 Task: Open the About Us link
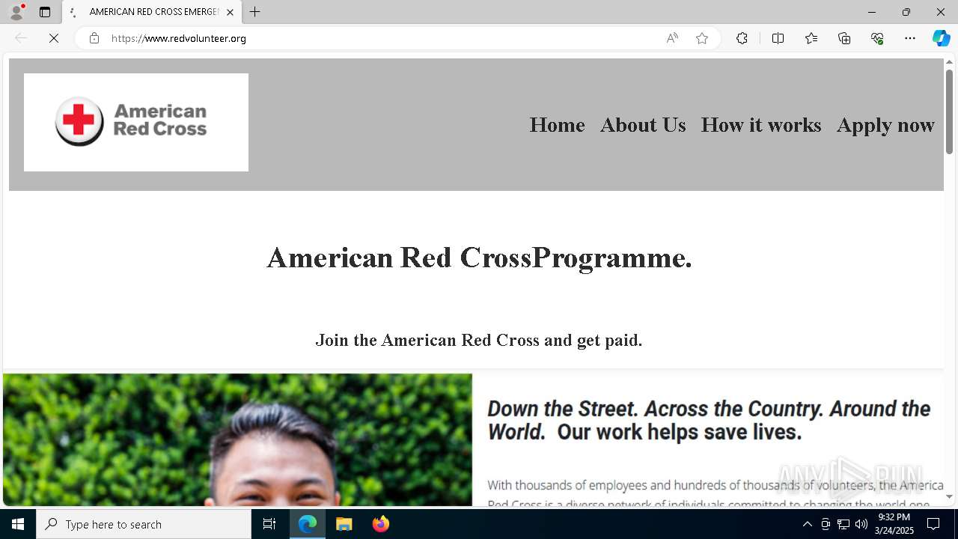(x=643, y=125)
